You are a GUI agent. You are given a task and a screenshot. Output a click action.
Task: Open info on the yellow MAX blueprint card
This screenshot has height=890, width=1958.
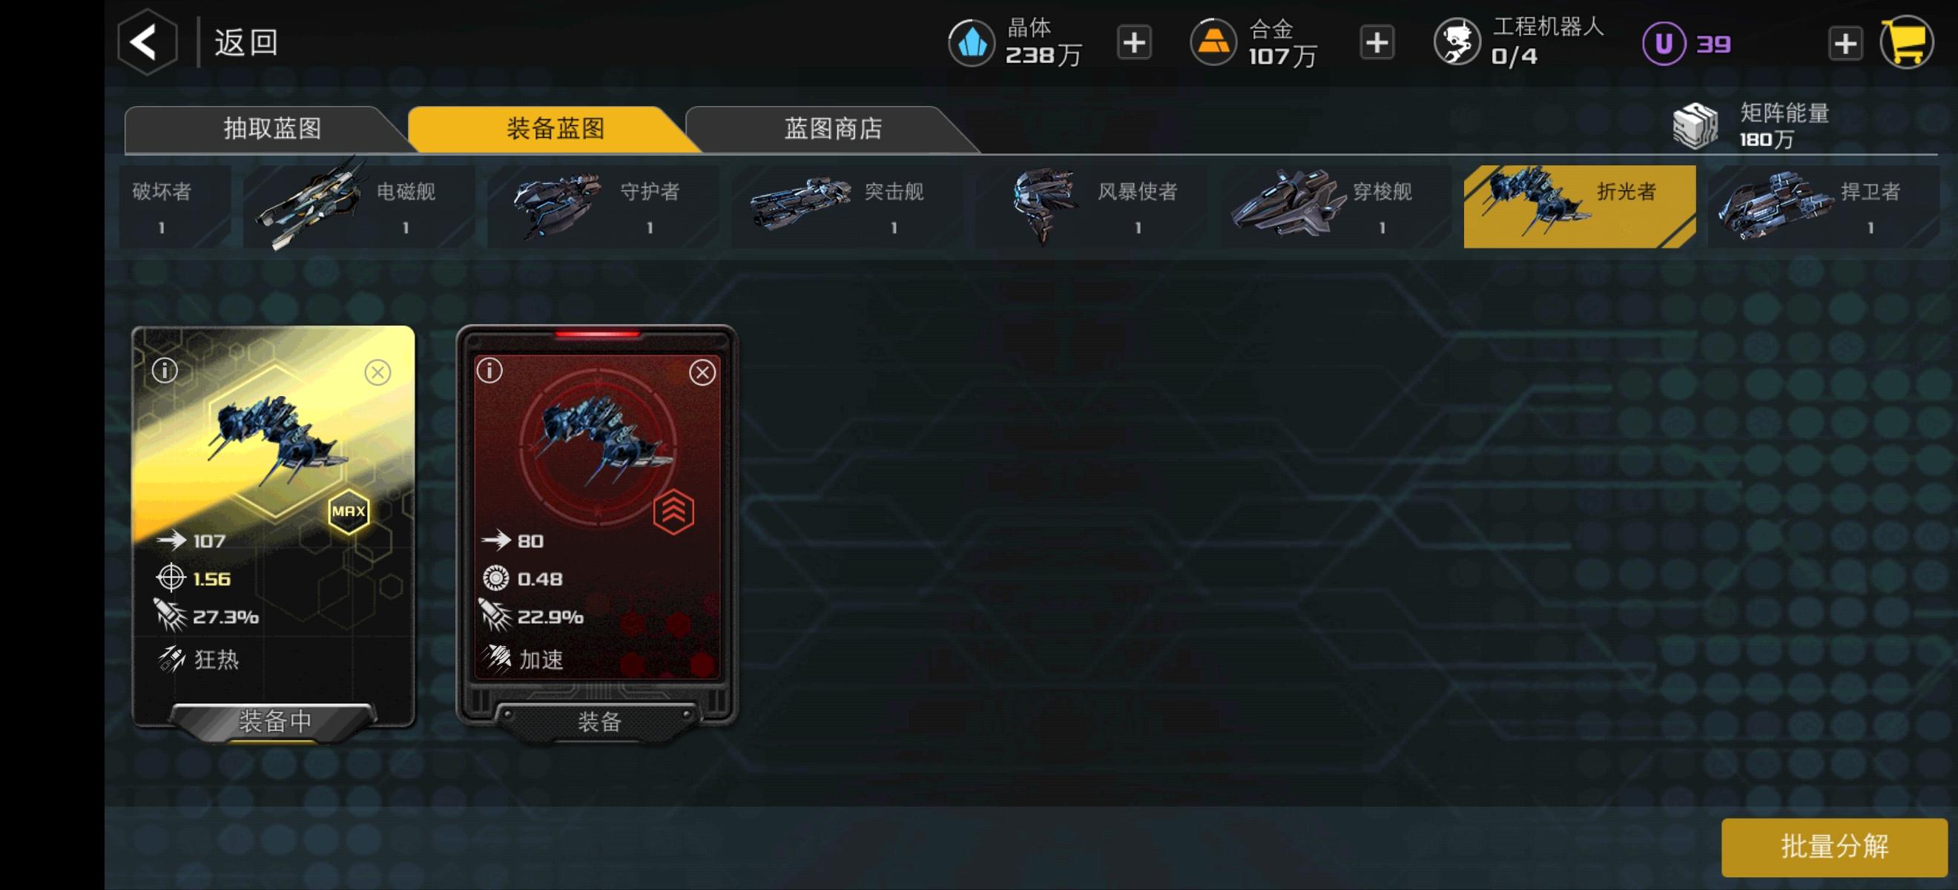point(165,371)
